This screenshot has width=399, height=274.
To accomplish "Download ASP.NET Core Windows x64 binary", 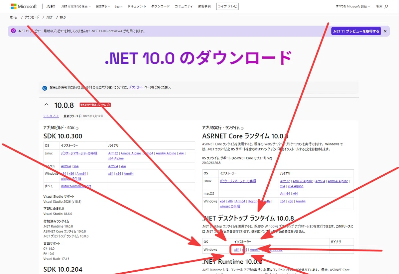I will (283, 201).
